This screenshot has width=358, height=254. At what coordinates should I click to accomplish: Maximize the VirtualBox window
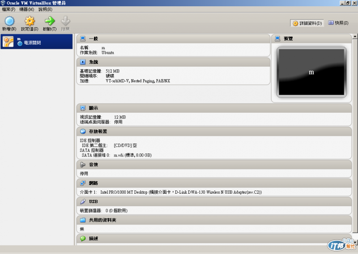pyautogui.click(x=348, y=3)
